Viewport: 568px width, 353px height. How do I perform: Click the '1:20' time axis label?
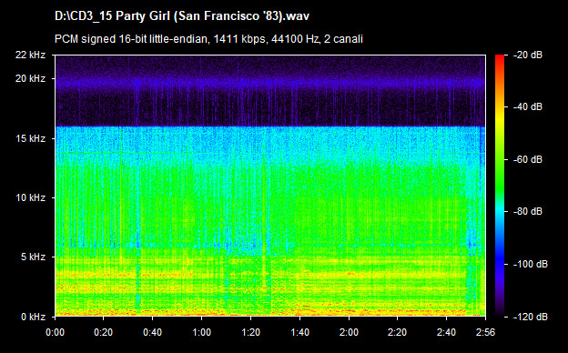tap(250, 332)
